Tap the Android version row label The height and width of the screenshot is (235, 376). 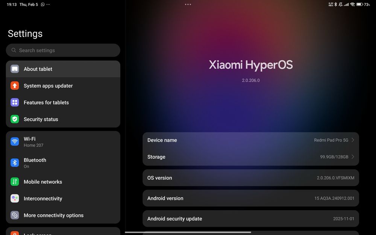165,198
